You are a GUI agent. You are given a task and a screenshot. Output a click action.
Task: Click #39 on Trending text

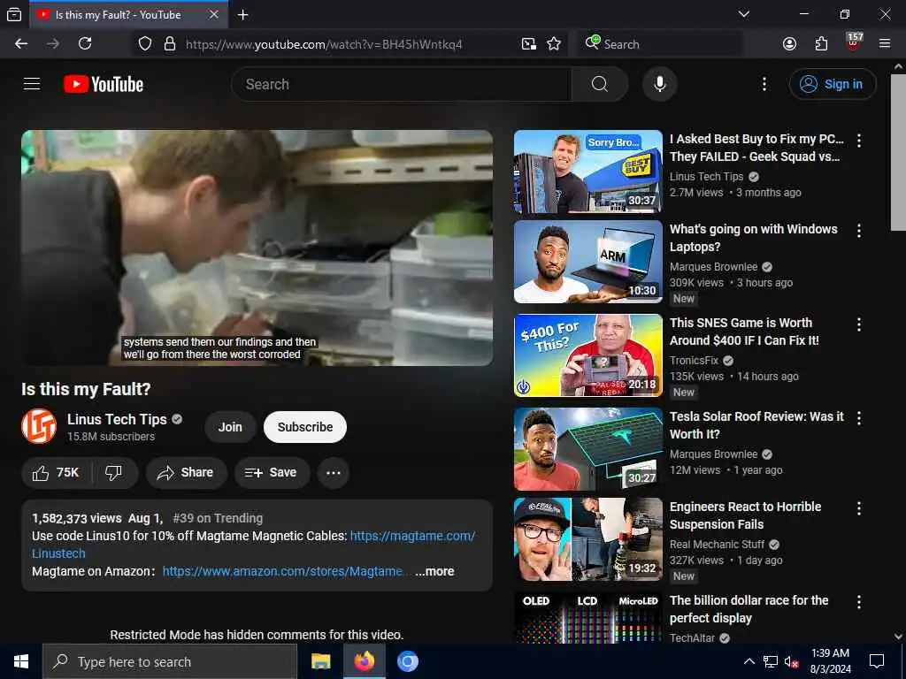point(218,518)
